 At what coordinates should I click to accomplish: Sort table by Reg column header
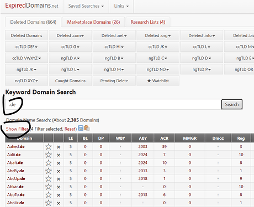coord(241,138)
